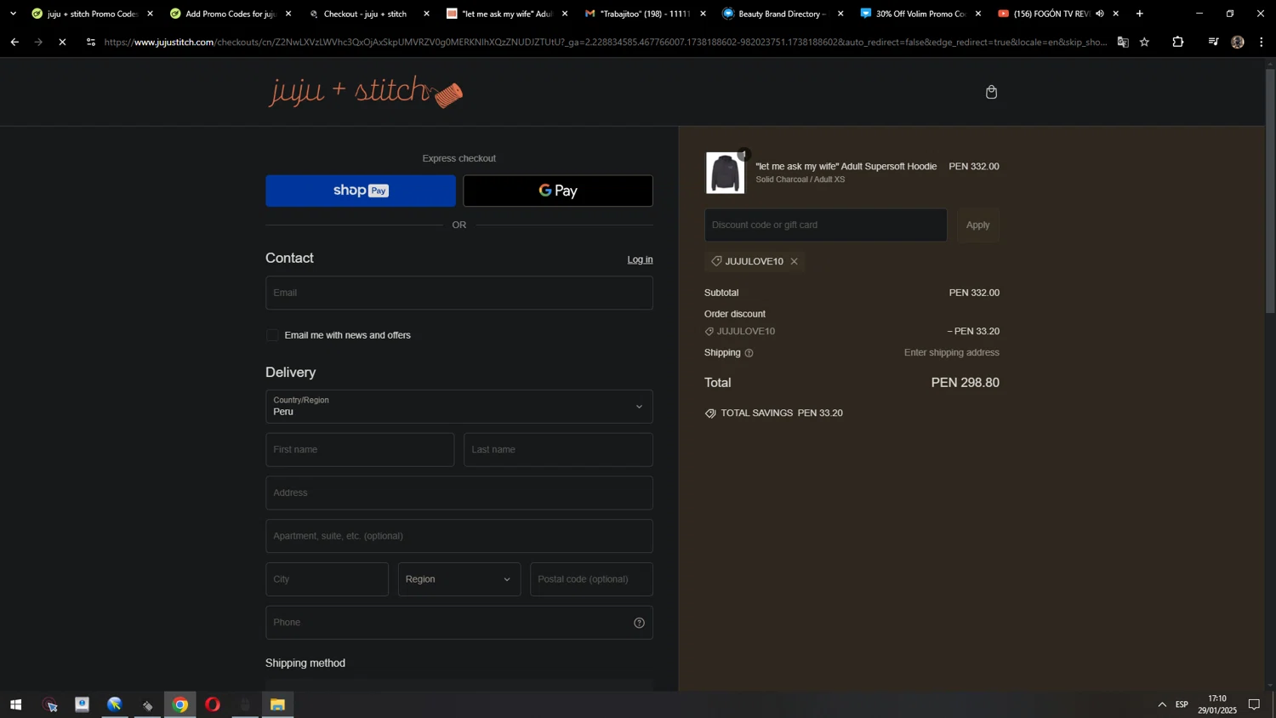Click the City field
This screenshot has width=1276, height=718.
pyautogui.click(x=327, y=579)
